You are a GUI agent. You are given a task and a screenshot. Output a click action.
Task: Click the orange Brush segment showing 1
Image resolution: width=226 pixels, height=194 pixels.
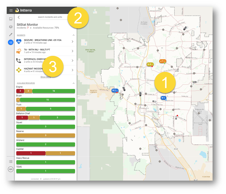(18, 100)
